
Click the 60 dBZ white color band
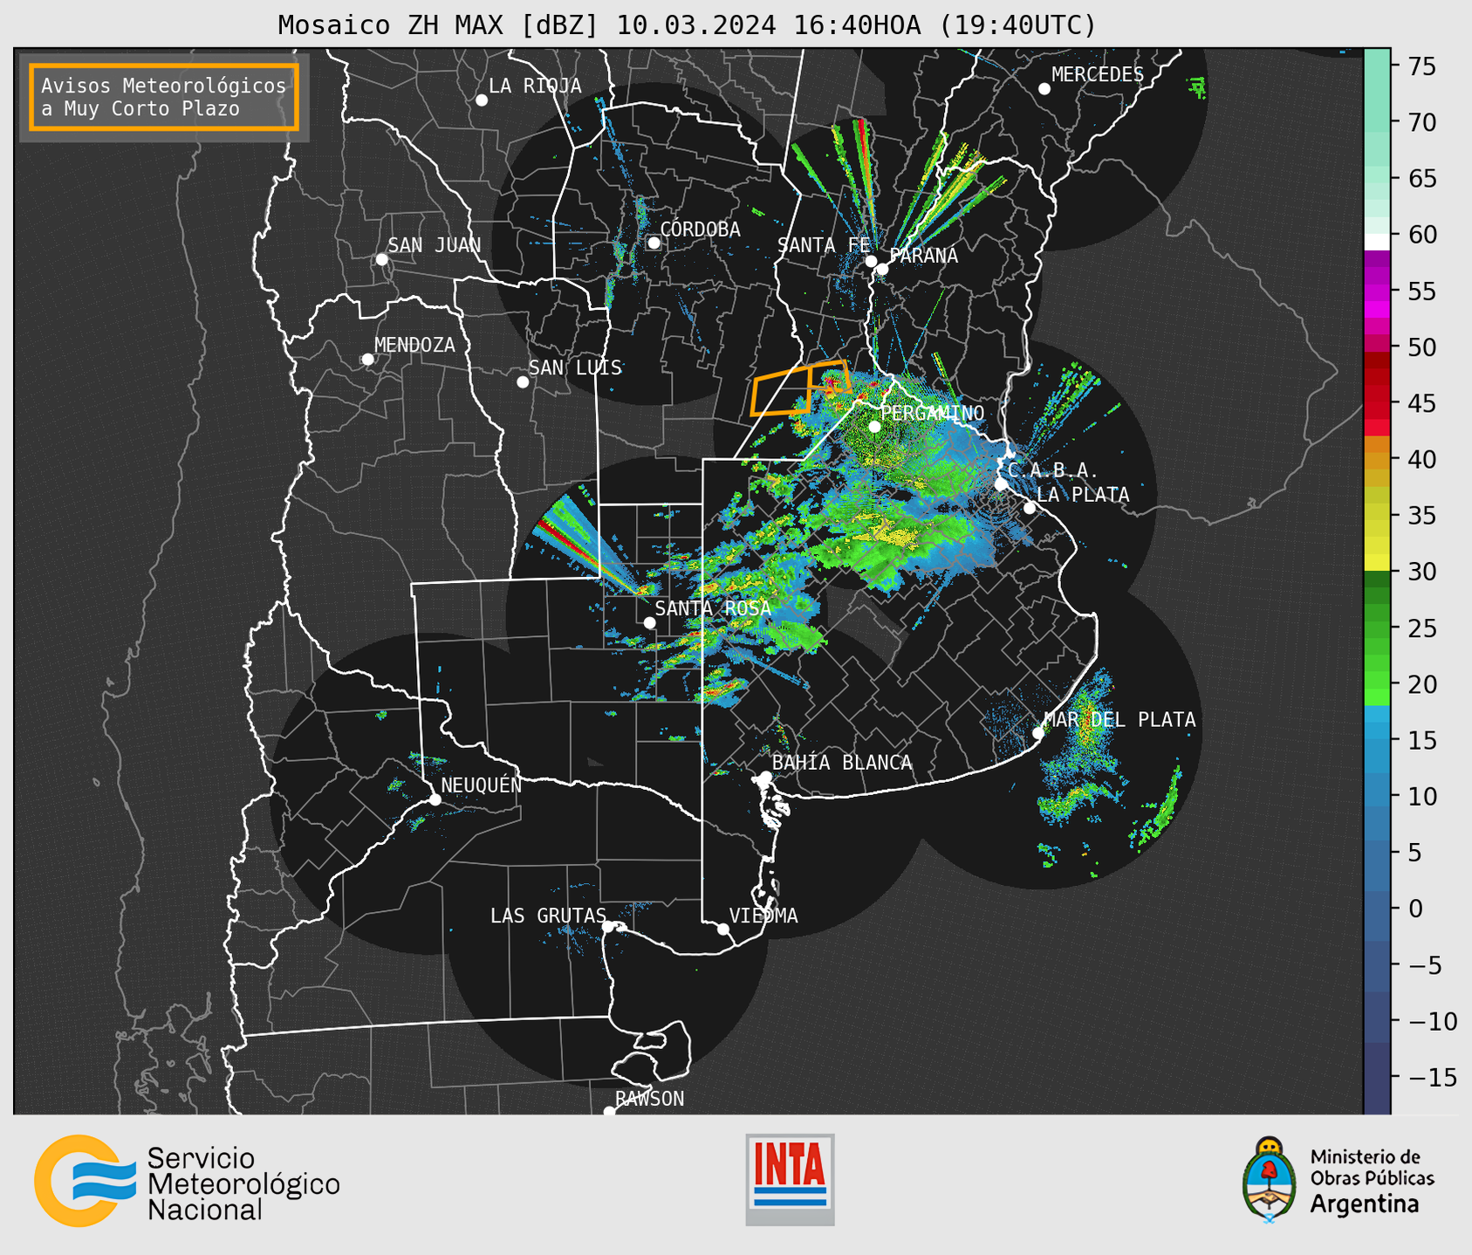coord(1377,241)
